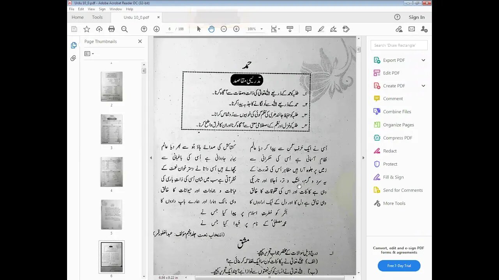499x280 pixels.
Task: Show the Page Thumbnails panel icon
Action: point(74,45)
